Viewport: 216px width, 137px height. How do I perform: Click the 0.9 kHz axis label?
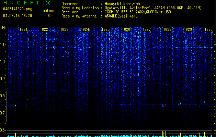pyautogui.click(x=3, y=79)
